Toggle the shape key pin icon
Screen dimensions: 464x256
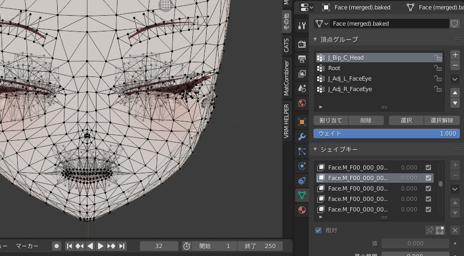coord(430,230)
